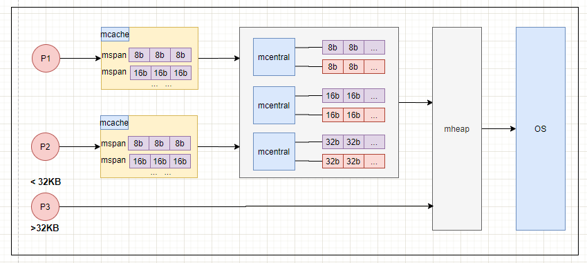Click the first purple 16b cell beside middle mcentral
Image resolution: width=587 pixels, height=263 pixels.
click(333, 96)
